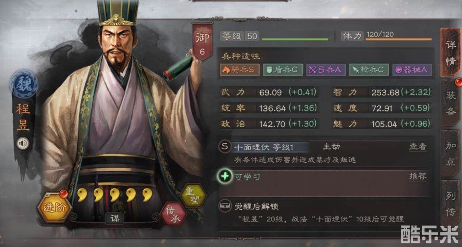The height and width of the screenshot is (247, 462).
Task: Click the S rank skill badge
Action: [225, 147]
